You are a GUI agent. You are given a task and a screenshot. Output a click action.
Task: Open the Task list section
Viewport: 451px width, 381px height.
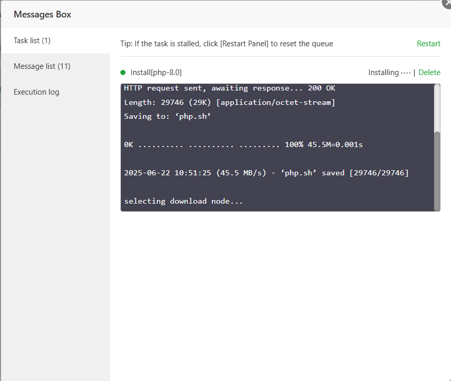tap(33, 40)
